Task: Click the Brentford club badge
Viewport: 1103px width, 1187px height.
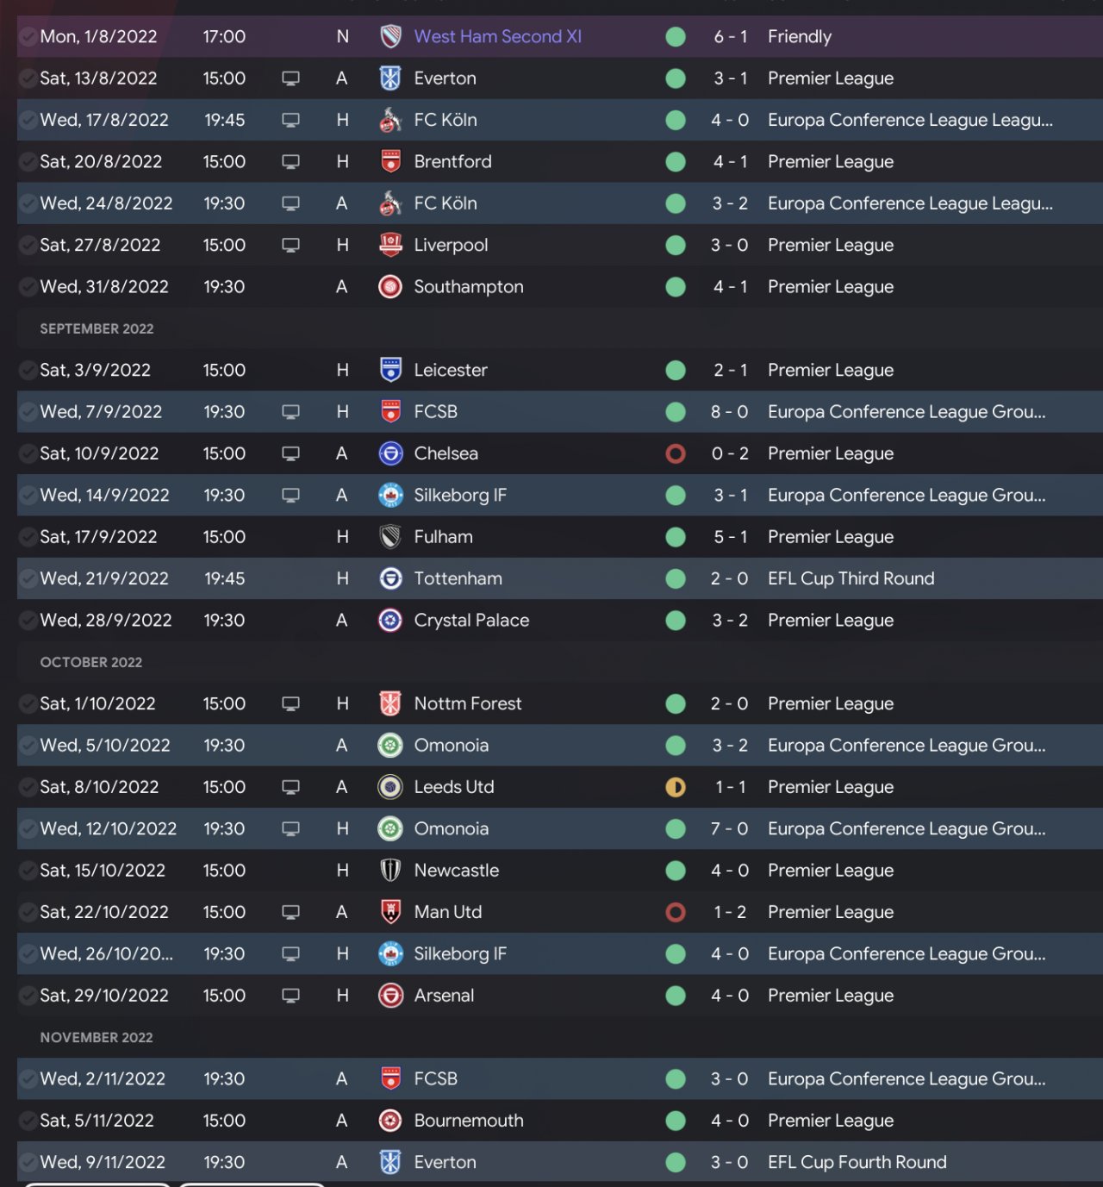Action: (x=390, y=161)
